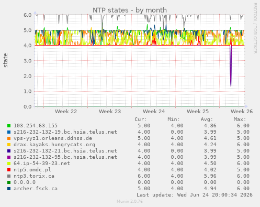Select legend label s216-232-132-21.bc.hsia.telus.net
The image size is (260, 207).
(65, 151)
